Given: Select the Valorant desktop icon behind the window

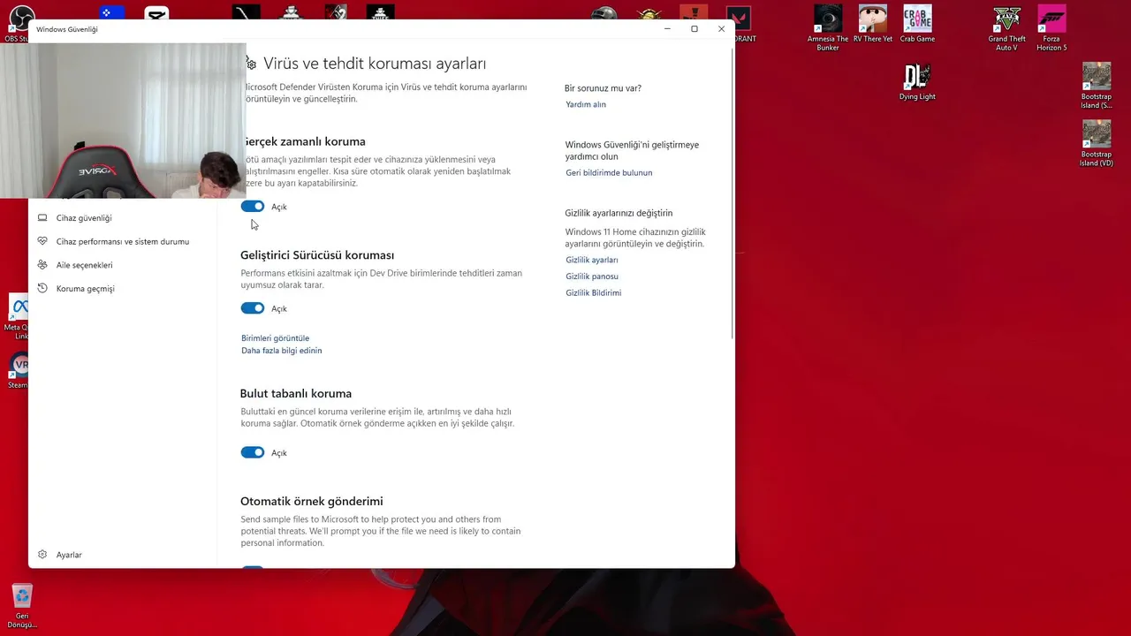Looking at the screenshot, I should click(x=742, y=25).
